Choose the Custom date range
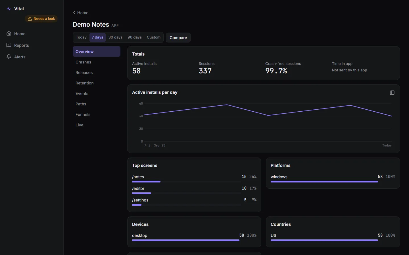The image size is (409, 255). pyautogui.click(x=154, y=37)
